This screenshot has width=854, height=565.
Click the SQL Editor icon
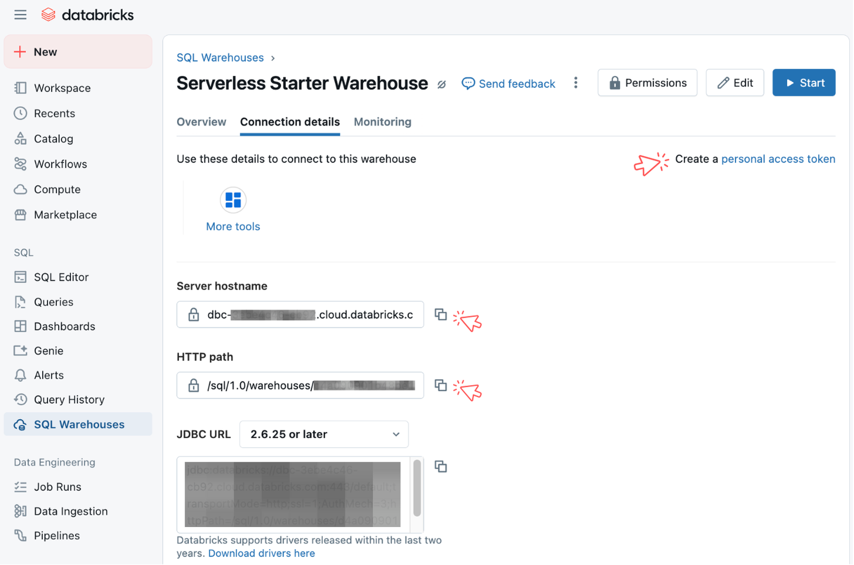(21, 277)
